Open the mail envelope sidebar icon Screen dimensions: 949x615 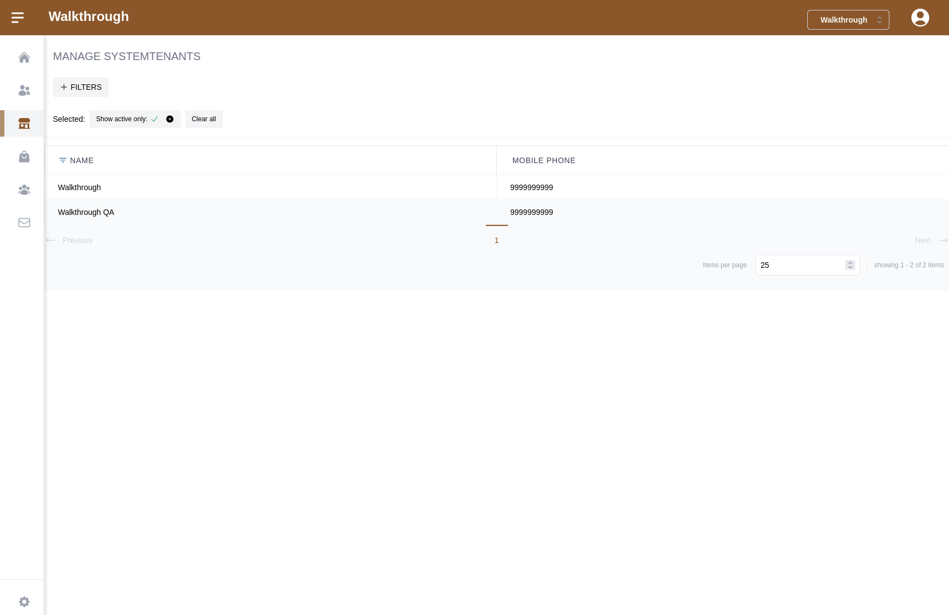(24, 223)
